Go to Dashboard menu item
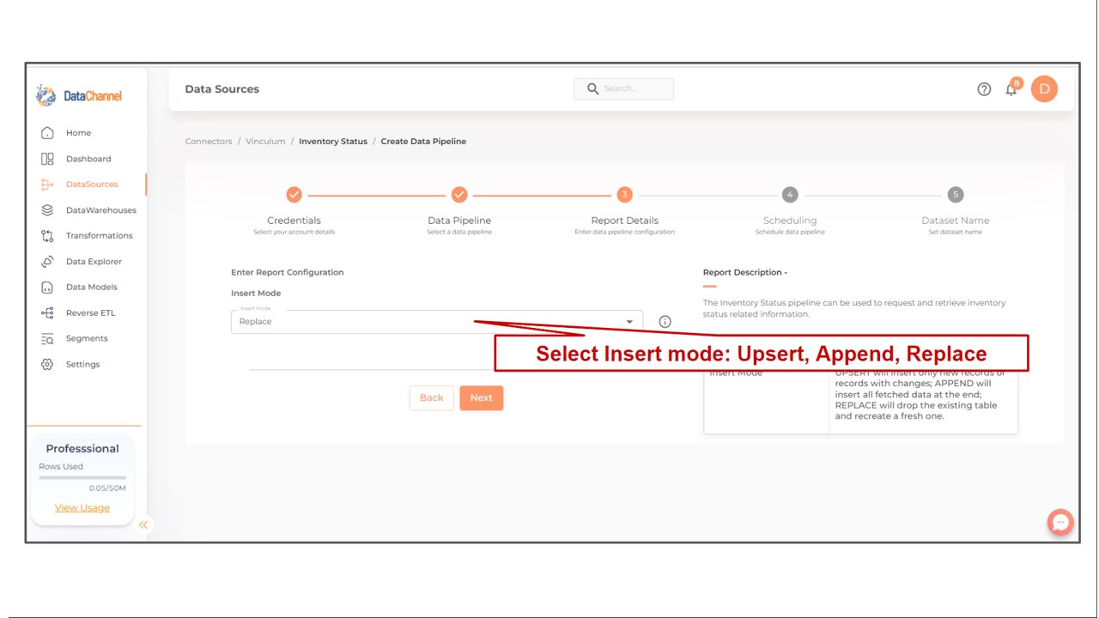The width and height of the screenshot is (1099, 618). click(x=88, y=159)
